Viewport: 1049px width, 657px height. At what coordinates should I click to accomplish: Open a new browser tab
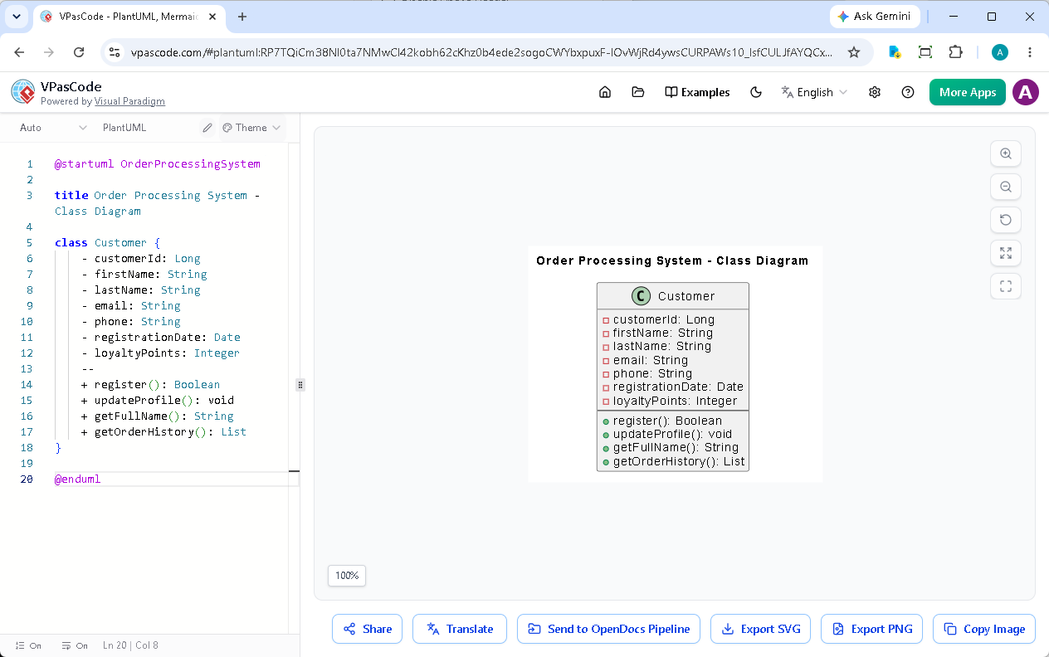[x=242, y=17]
